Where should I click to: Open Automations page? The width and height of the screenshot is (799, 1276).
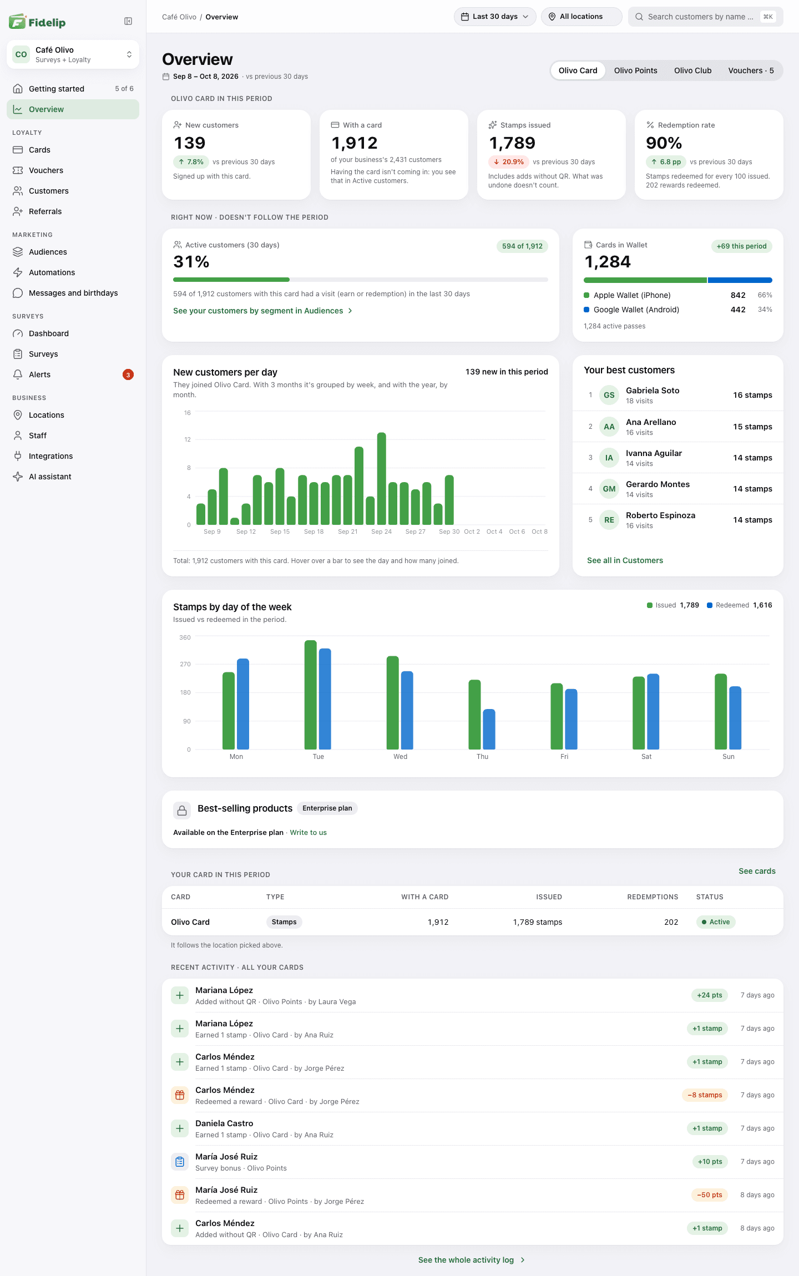click(x=73, y=272)
